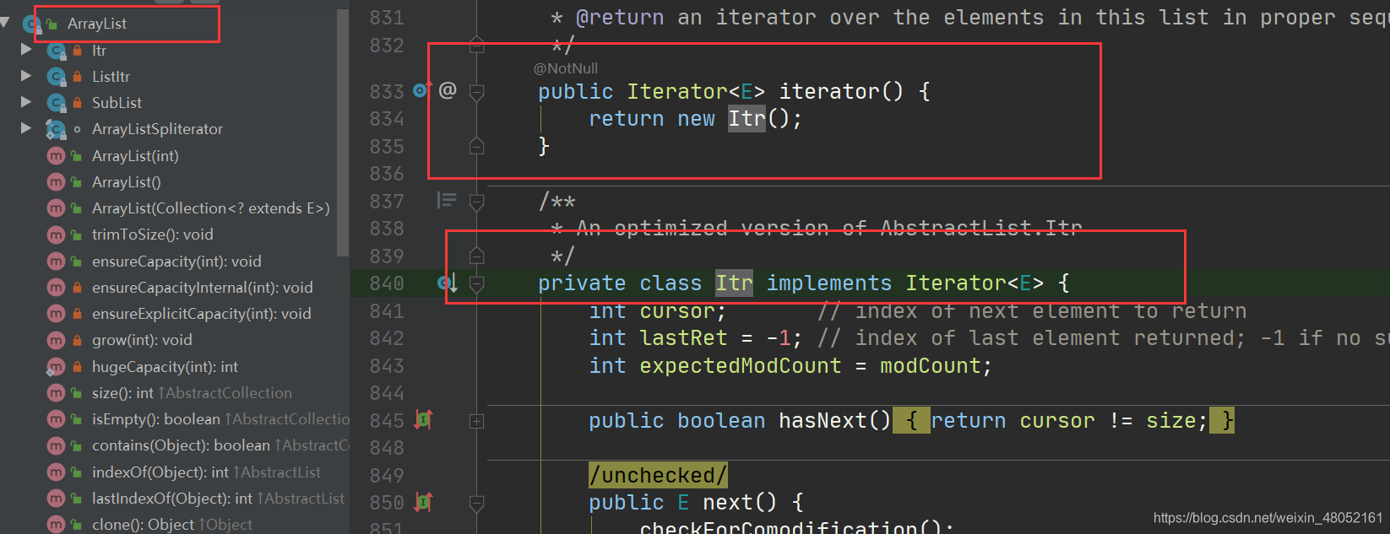Click expectedModCount field on line 843

[x=741, y=366]
